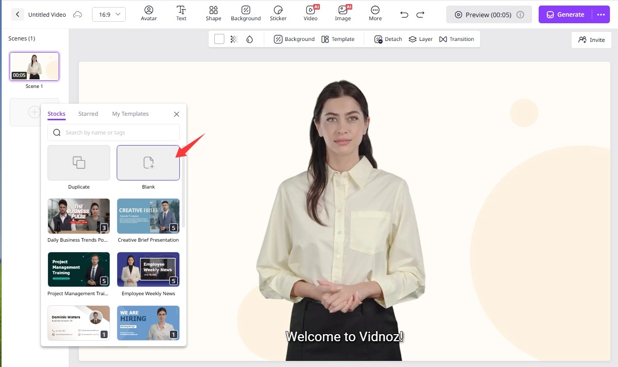Open the AI Video tool

[310, 14]
